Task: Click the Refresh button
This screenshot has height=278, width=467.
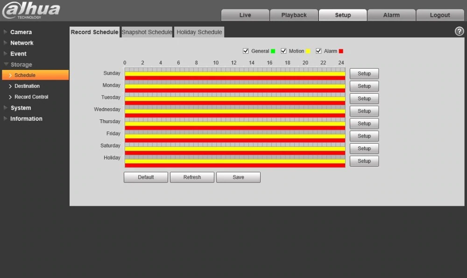Action: (192, 177)
